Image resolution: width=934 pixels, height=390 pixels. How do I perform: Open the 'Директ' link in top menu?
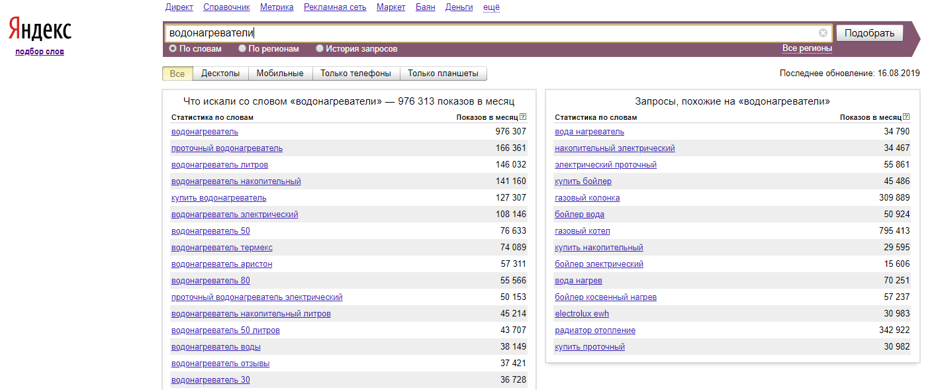tap(179, 7)
